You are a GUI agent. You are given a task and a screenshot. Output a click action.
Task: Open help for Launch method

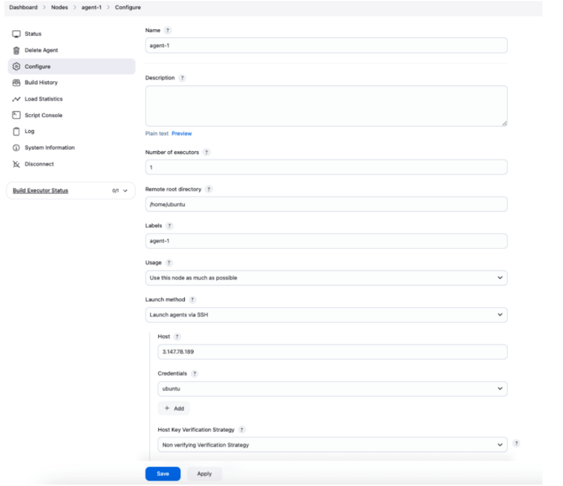tap(192, 300)
